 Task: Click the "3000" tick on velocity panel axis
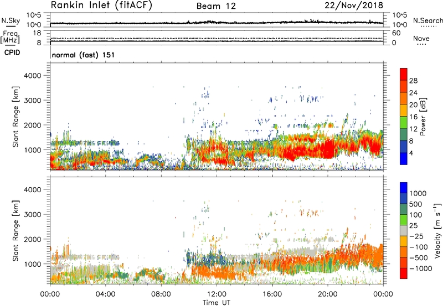pyautogui.click(x=32, y=214)
